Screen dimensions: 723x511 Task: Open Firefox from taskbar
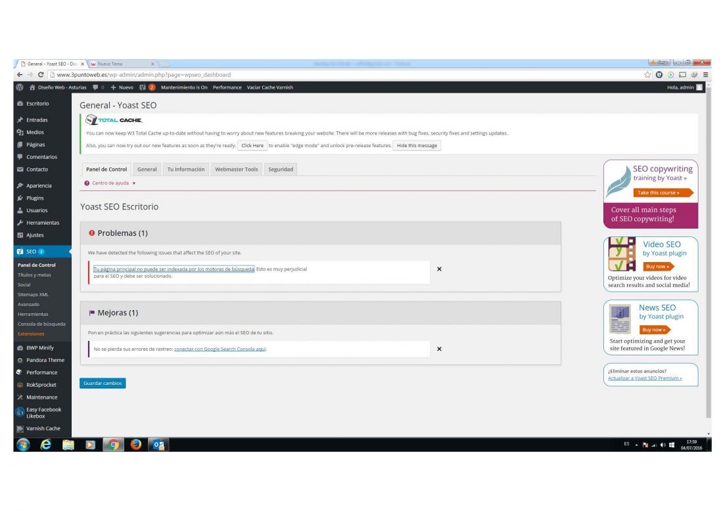(x=135, y=445)
